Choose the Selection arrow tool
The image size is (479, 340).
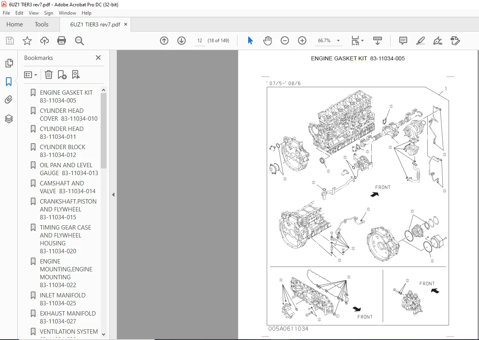coord(250,41)
